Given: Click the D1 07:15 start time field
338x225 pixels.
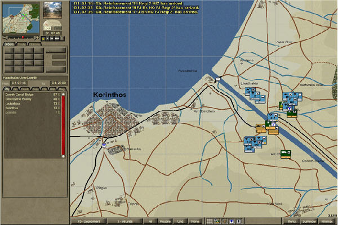Looking at the screenshot, I should pos(19,83).
